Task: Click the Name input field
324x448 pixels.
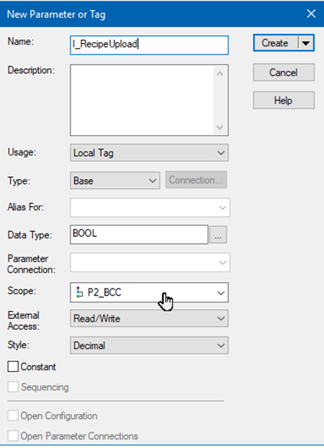Action: pos(149,45)
